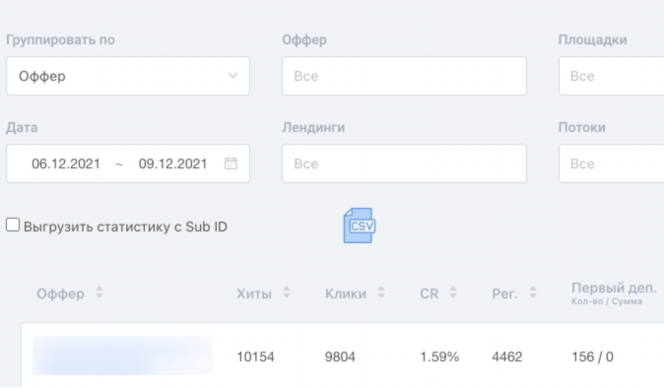
Task: Open the calendar icon in the date field
Action: pyautogui.click(x=231, y=163)
